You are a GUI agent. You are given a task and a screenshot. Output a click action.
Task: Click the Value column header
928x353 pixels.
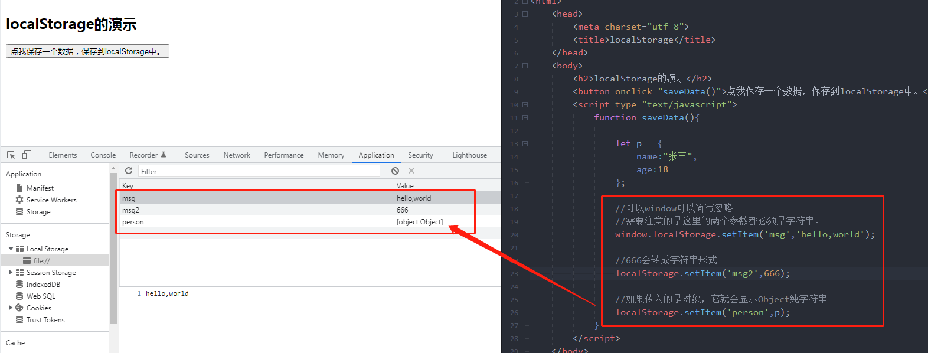(x=447, y=185)
